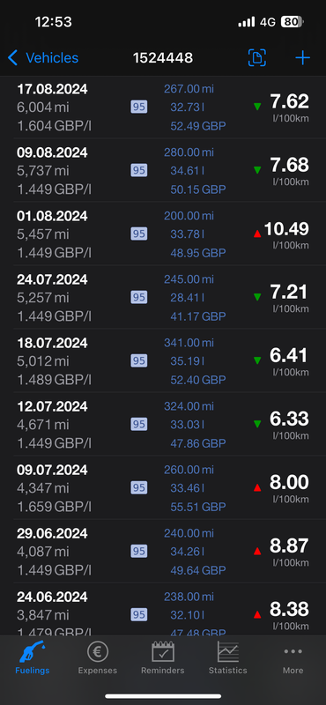Tap the 95 fuel badge on 12.07.2024 entry

pyautogui.click(x=139, y=425)
